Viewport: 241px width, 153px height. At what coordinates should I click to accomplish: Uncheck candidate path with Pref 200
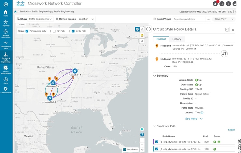(157, 142)
